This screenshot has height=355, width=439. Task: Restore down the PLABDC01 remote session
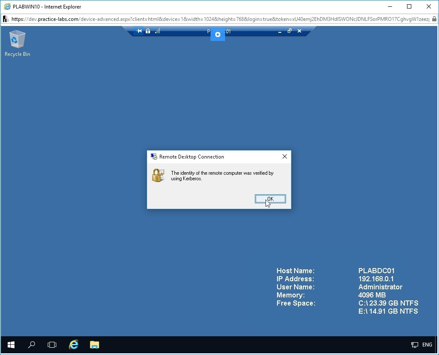coord(289,31)
